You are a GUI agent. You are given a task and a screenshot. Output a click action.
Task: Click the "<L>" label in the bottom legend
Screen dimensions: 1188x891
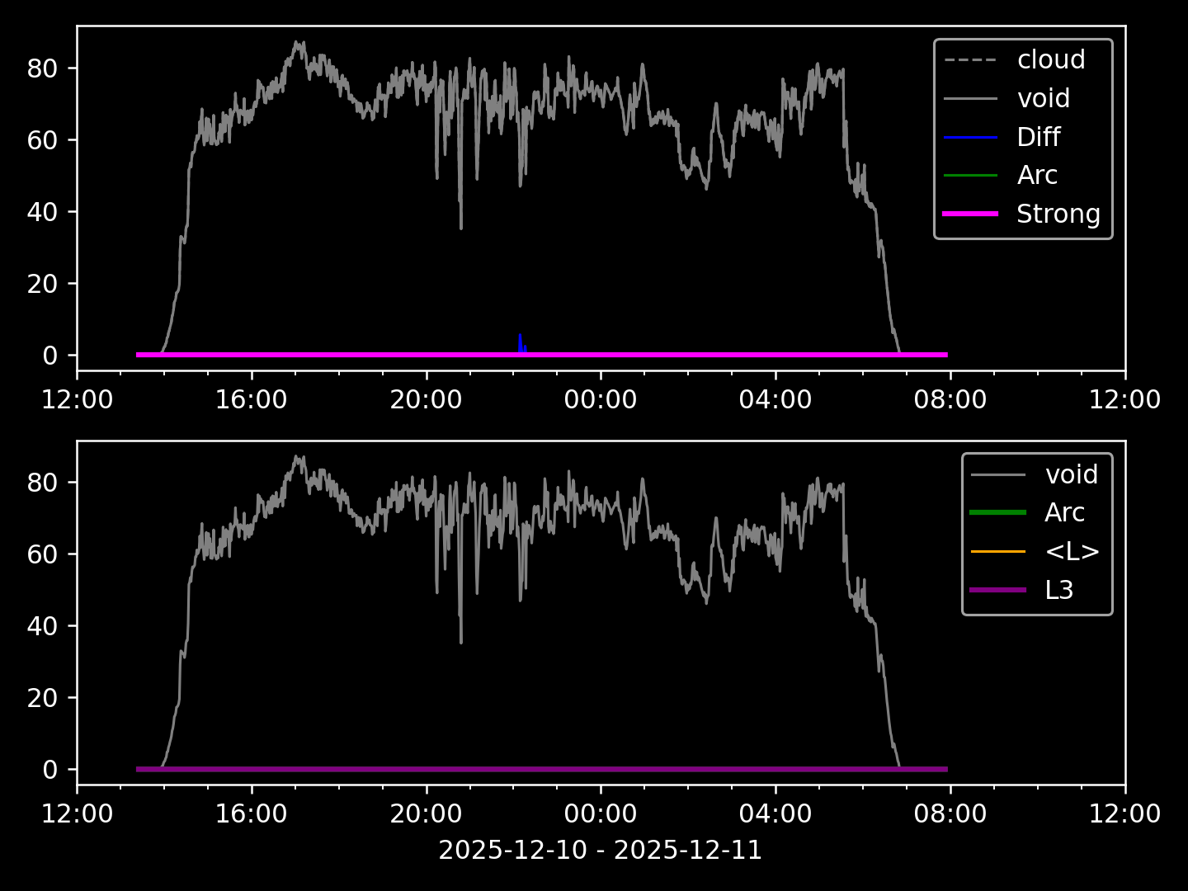(x=1072, y=551)
